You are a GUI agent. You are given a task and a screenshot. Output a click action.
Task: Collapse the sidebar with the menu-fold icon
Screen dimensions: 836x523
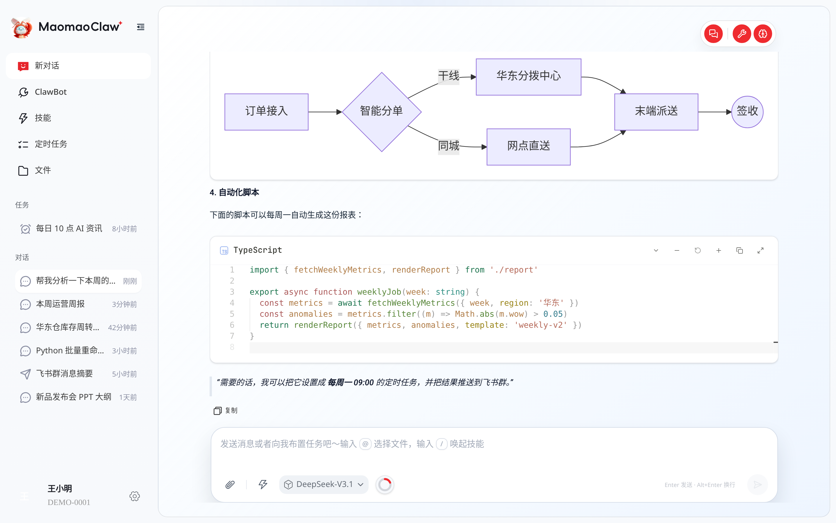[140, 27]
